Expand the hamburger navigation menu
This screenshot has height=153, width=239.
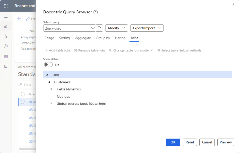tap(6, 17)
